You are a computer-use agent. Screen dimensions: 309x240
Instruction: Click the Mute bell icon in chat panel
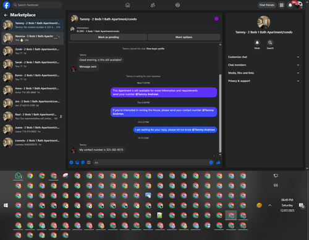pos(257,43)
